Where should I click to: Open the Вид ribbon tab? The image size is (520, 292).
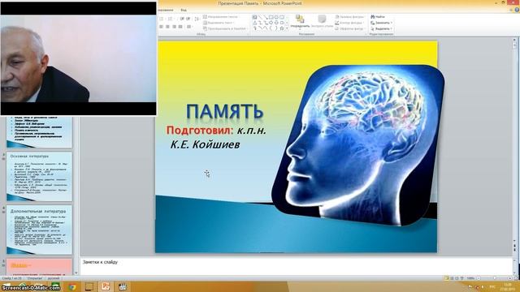[x=184, y=10]
